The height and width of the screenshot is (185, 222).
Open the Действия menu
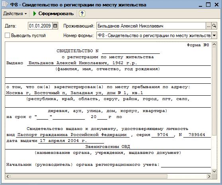(15, 14)
